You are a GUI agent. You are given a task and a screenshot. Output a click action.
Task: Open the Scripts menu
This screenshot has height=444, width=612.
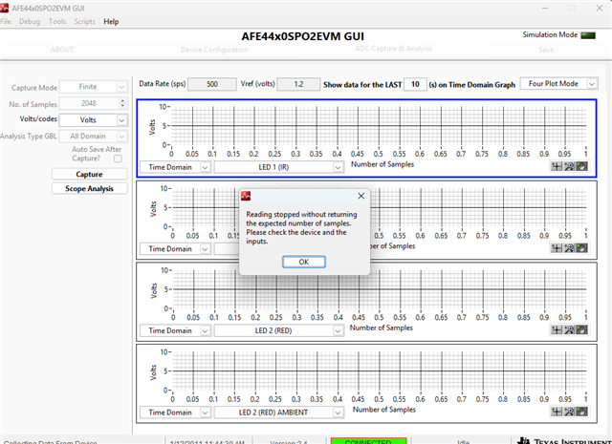[x=85, y=21]
